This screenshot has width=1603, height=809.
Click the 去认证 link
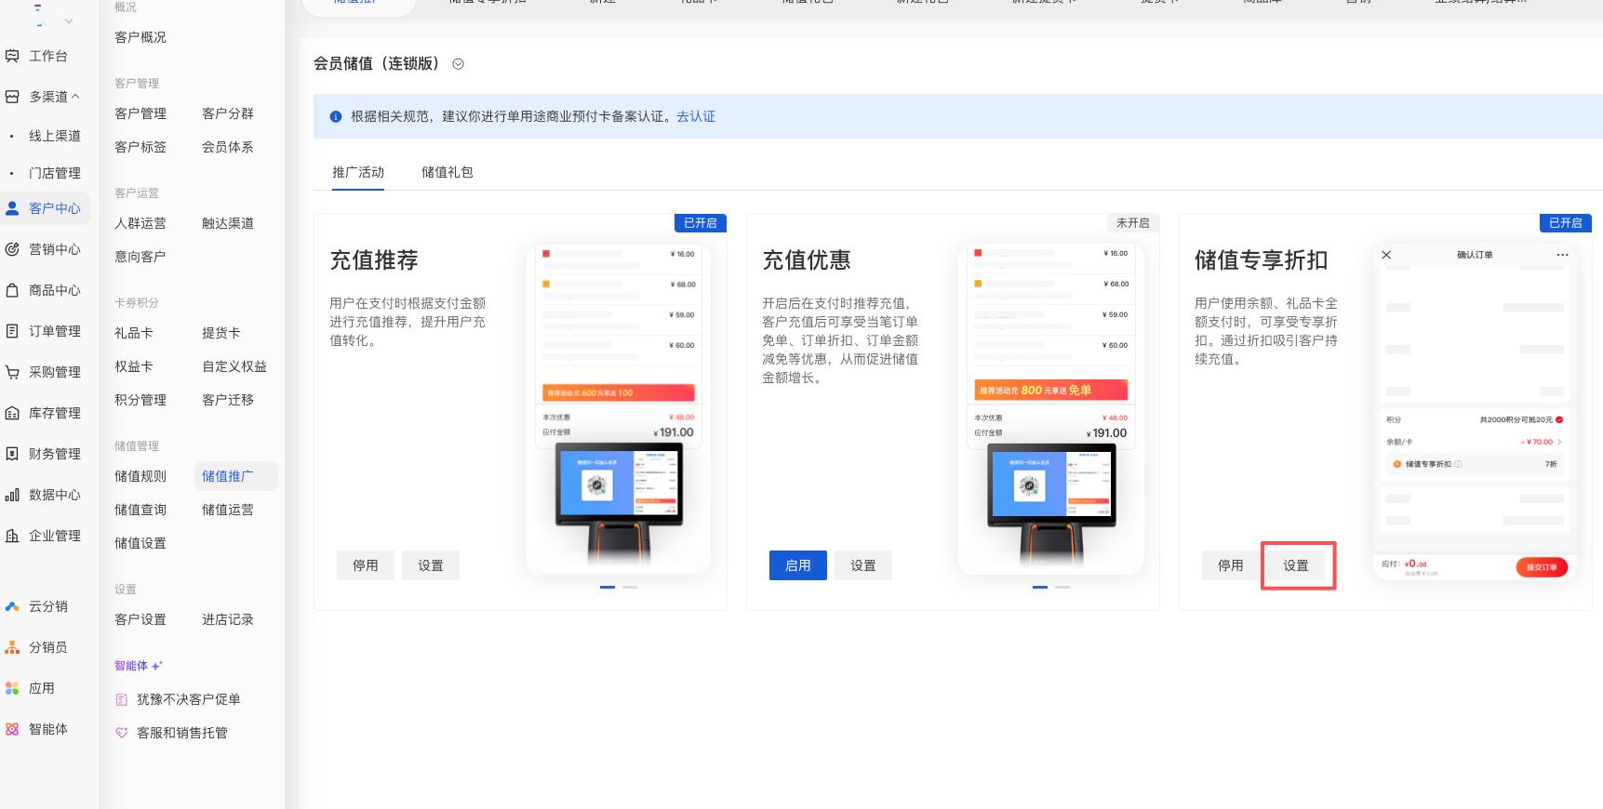pyautogui.click(x=696, y=116)
